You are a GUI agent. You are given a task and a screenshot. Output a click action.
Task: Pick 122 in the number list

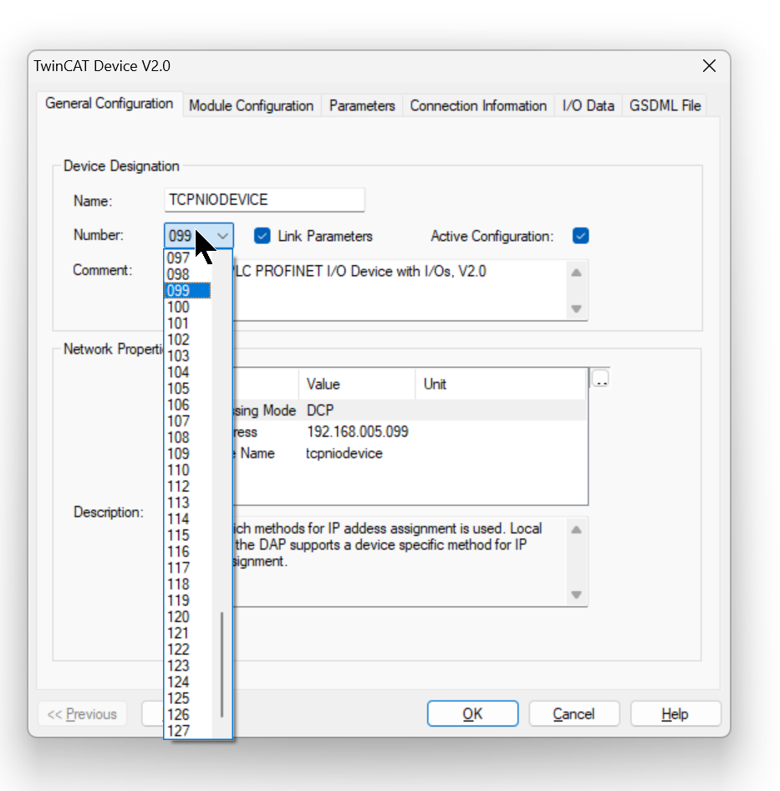click(x=187, y=650)
